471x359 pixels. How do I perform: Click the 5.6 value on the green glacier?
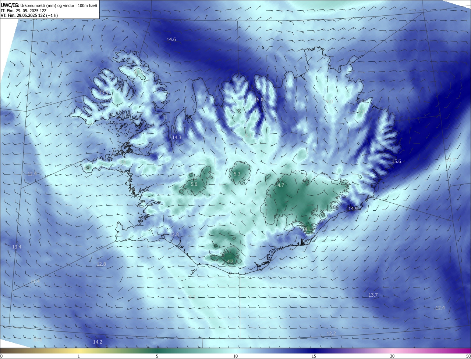tap(194, 184)
